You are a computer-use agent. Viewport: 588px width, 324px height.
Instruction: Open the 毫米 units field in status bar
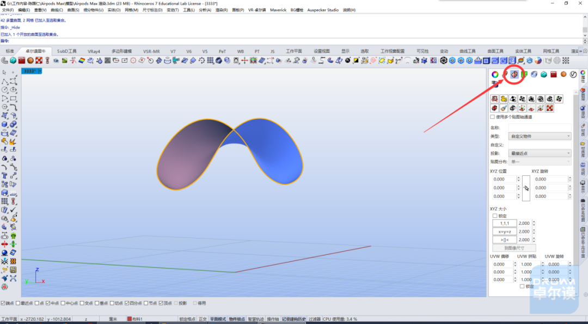113,319
